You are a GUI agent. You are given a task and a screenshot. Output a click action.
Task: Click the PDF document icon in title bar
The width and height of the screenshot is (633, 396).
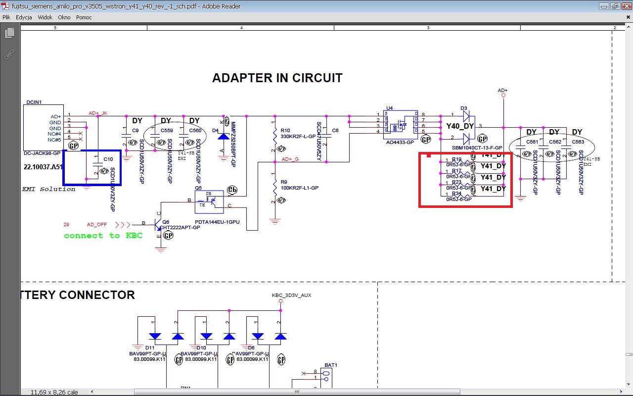(6, 6)
